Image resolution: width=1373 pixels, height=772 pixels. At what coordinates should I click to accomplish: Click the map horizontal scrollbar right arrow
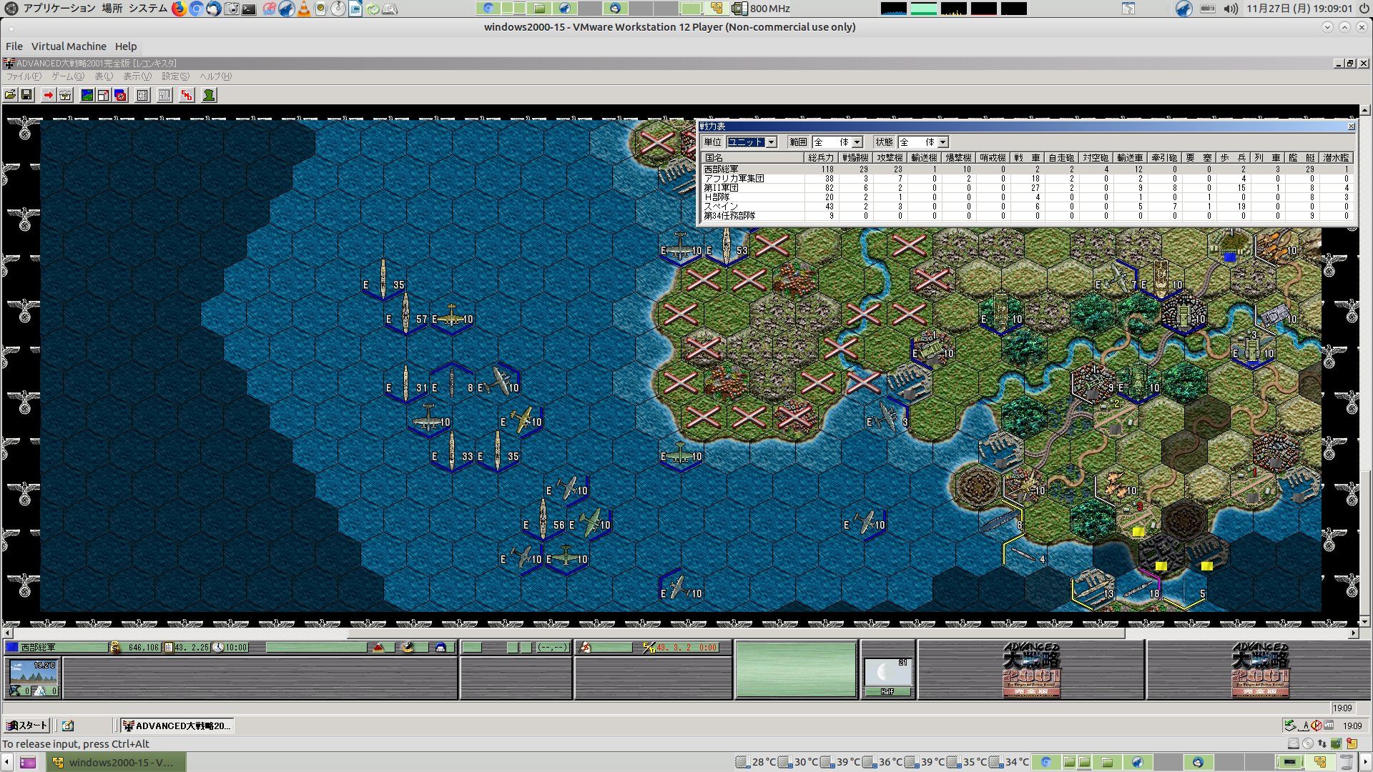click(x=1353, y=633)
